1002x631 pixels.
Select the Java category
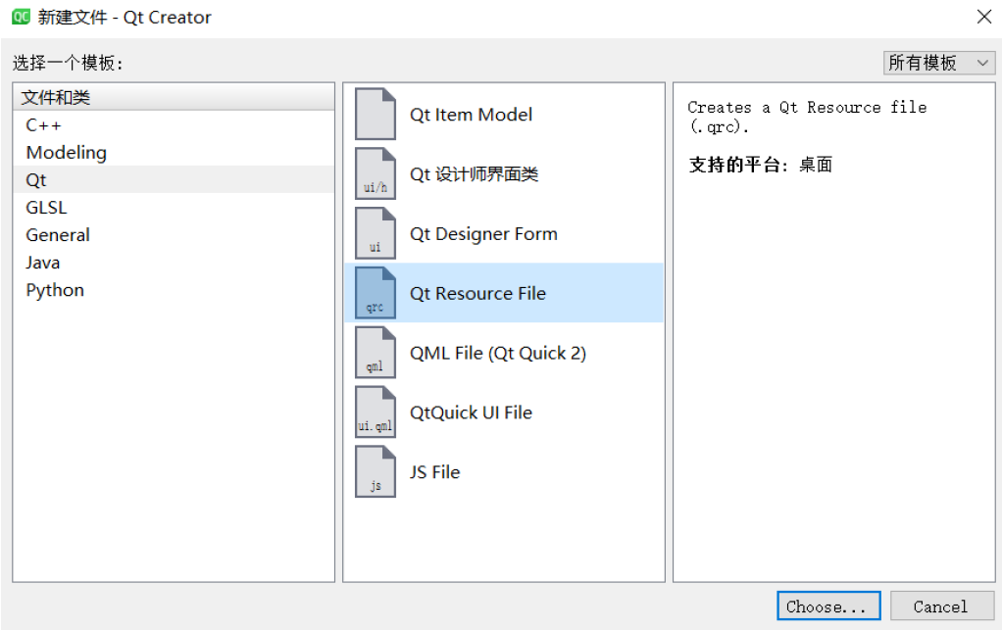click(174, 263)
